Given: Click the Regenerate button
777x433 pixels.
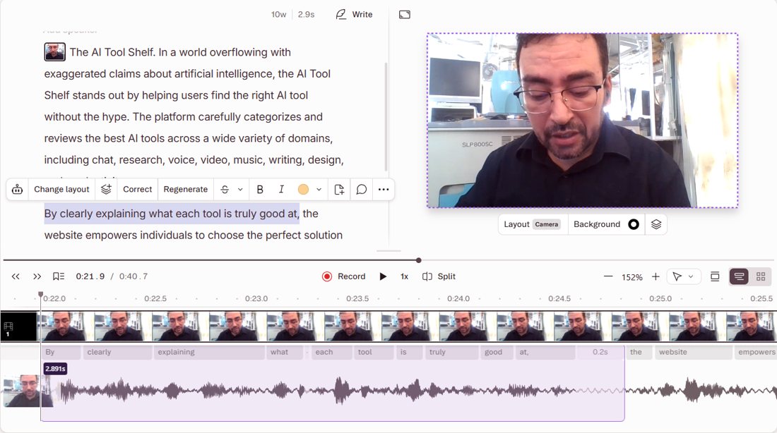Looking at the screenshot, I should pyautogui.click(x=185, y=189).
